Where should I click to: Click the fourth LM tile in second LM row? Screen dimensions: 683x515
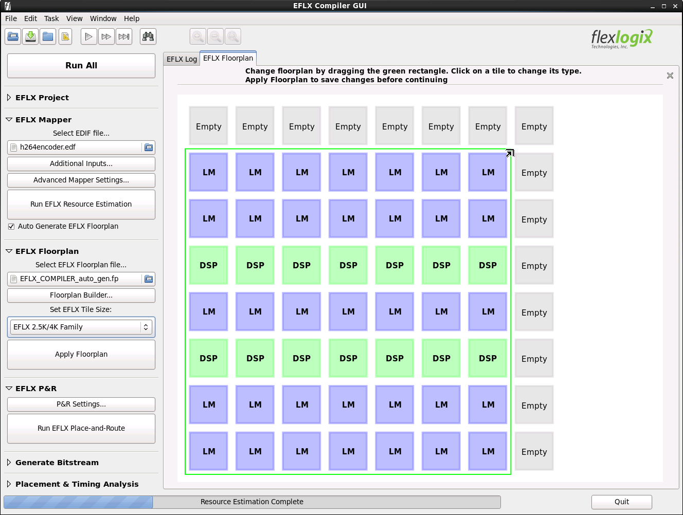348,218
